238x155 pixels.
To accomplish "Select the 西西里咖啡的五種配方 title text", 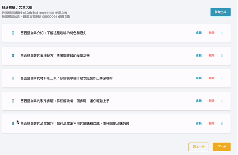I will (x=55, y=56).
